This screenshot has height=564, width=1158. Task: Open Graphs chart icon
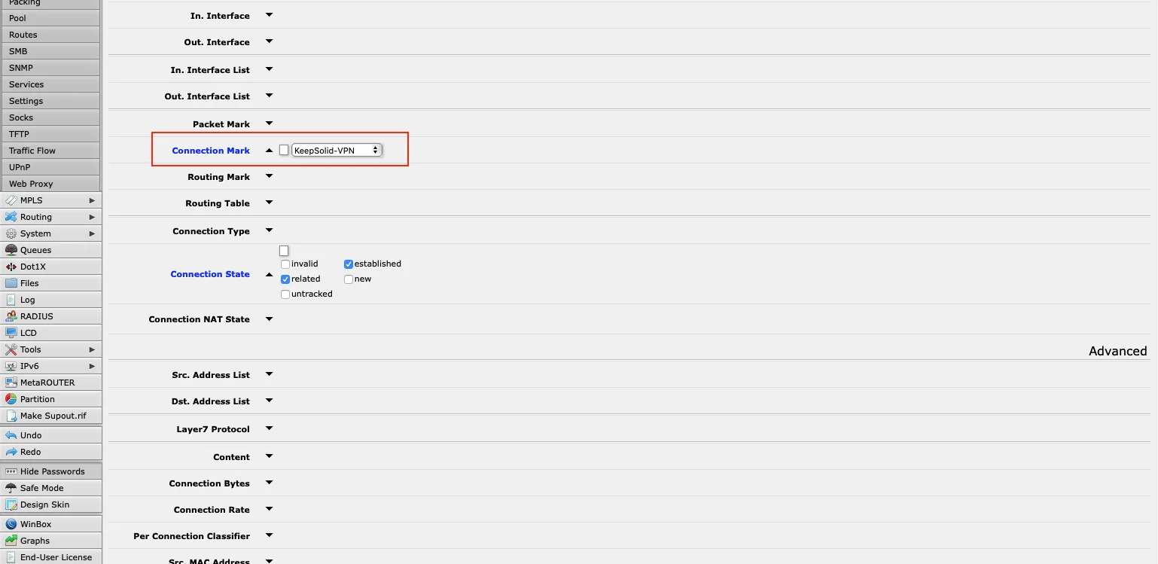(11, 541)
